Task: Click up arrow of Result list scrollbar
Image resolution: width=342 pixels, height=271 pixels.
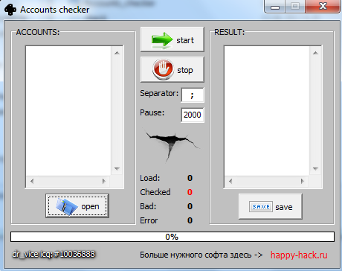Action: (315, 53)
